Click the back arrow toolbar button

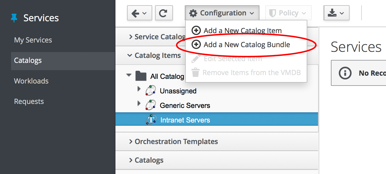click(x=139, y=13)
